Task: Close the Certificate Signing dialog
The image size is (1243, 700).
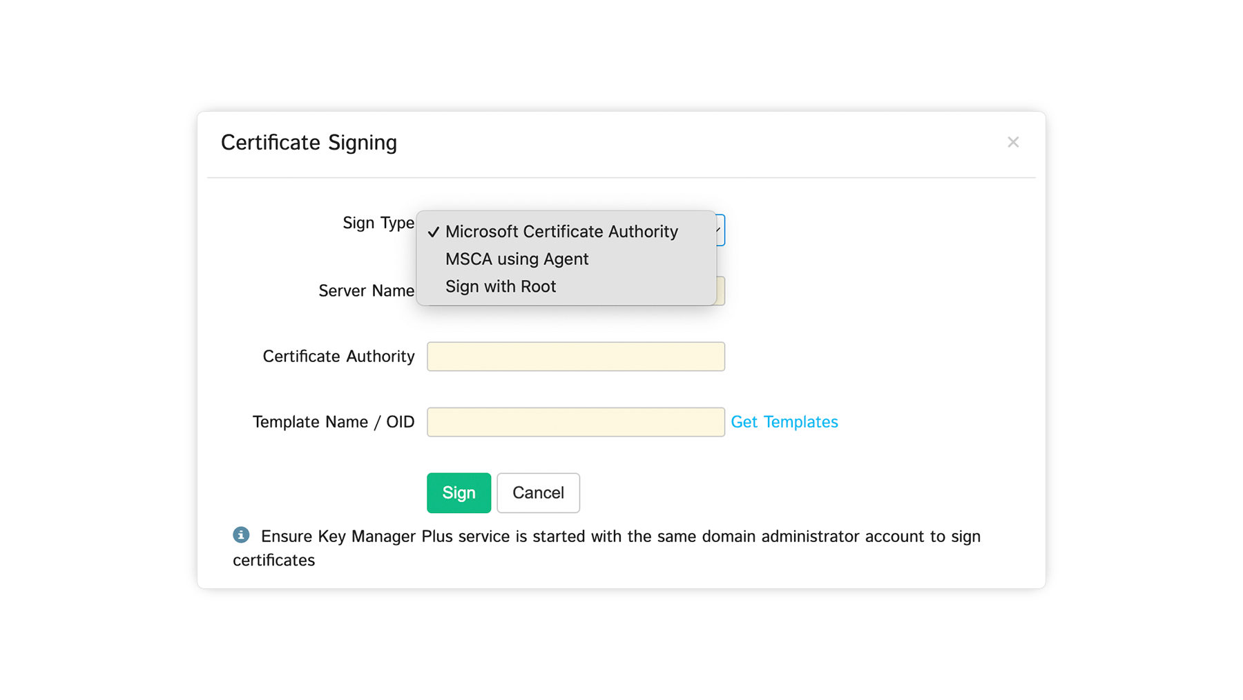Action: (1012, 142)
